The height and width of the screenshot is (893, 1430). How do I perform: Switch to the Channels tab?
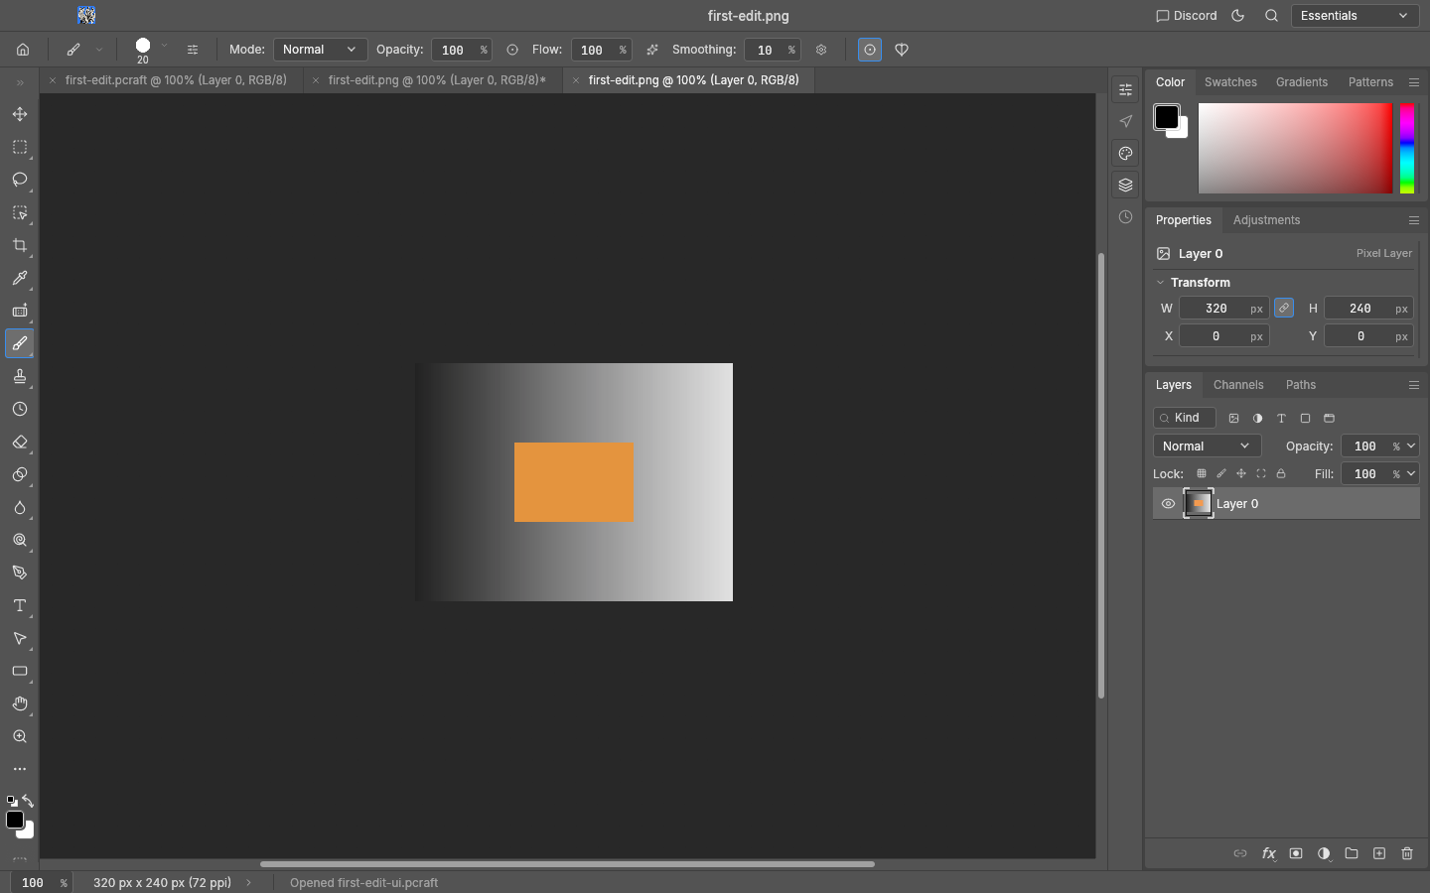pyautogui.click(x=1238, y=385)
